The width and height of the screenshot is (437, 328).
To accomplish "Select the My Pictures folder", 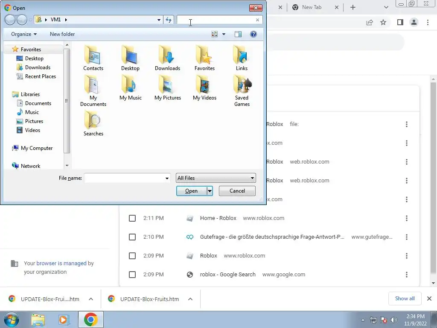I will tap(167, 88).
